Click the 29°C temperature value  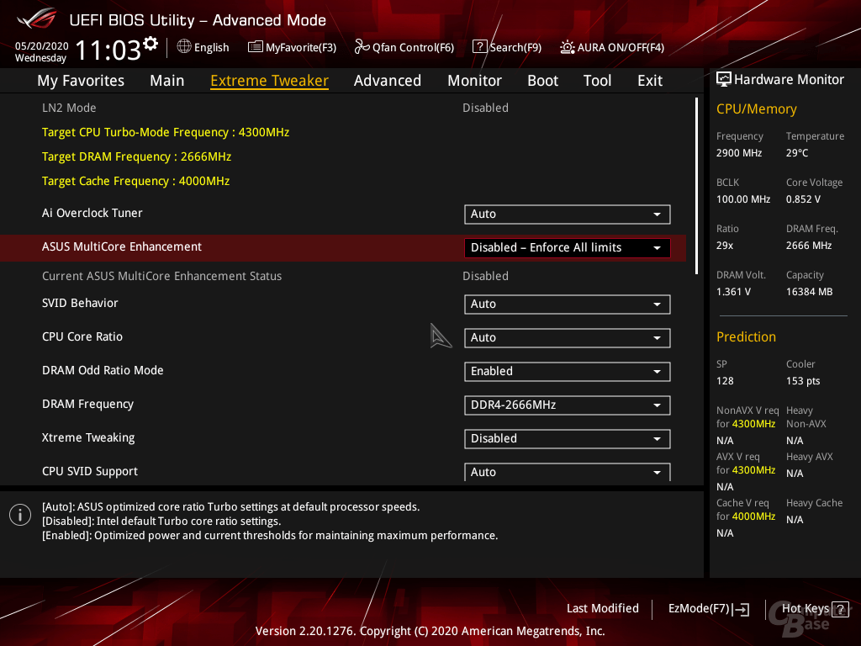click(x=797, y=153)
